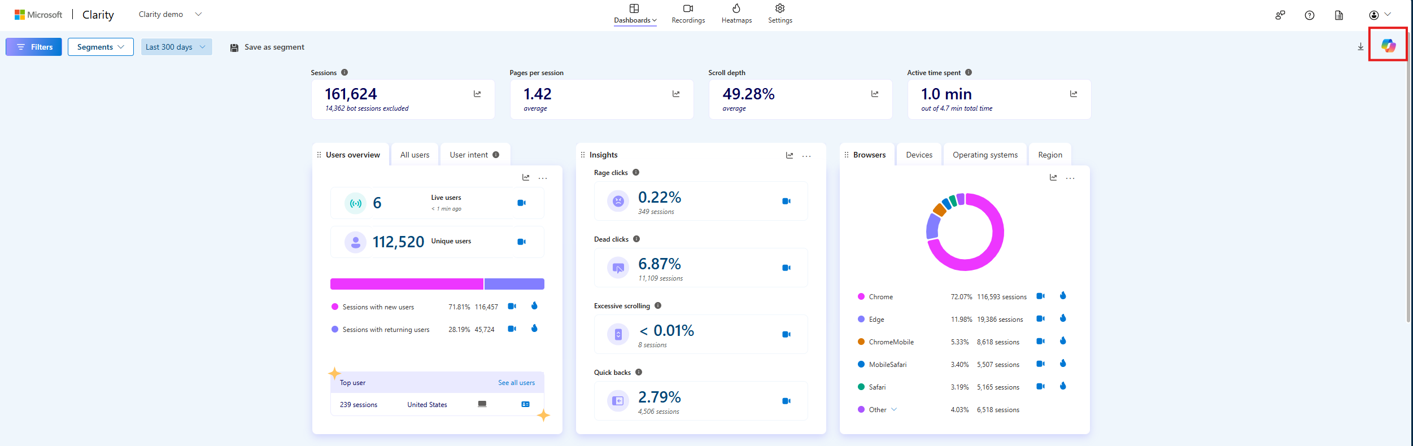
Task: Open the Copilot assistant icon
Action: [1388, 45]
